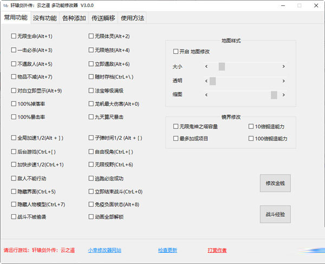This screenshot has height=264, width=325.
Task: Toggle 一击必杀(Alt+3) option
Action: click(x=14, y=50)
